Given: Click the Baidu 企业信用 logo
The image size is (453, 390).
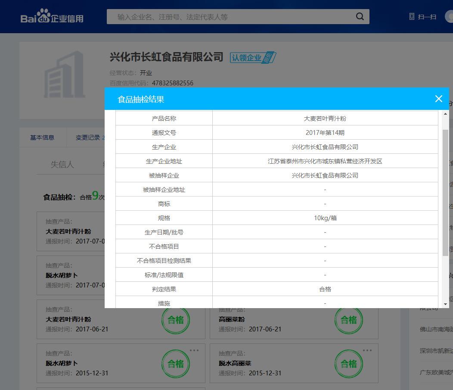Looking at the screenshot, I should [52, 17].
